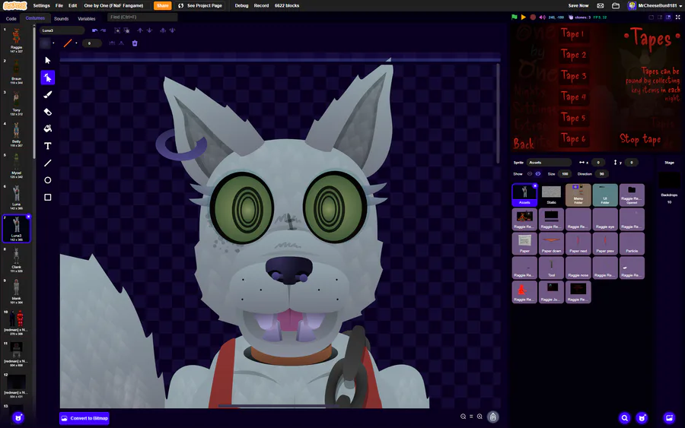
Task: Pick the Brush tool
Action: pos(48,95)
